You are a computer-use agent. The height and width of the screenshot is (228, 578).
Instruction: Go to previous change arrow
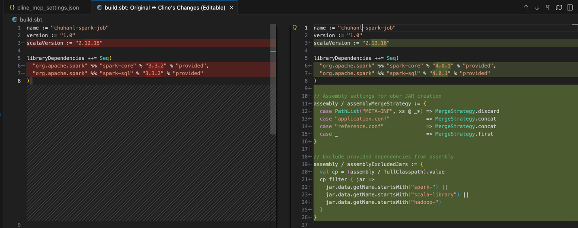(526, 7)
